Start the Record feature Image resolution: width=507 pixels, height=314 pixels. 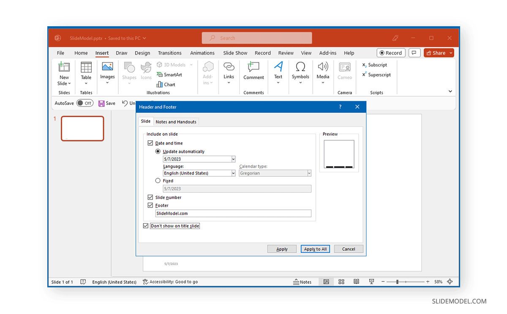(x=391, y=52)
